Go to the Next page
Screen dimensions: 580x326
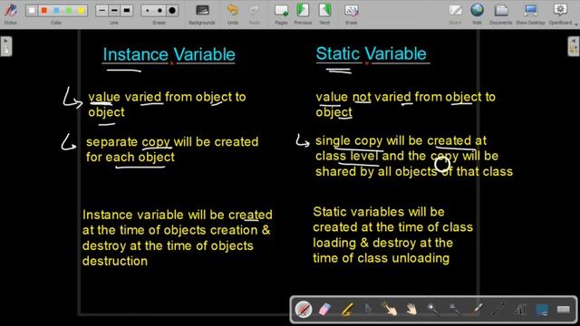coord(324,14)
